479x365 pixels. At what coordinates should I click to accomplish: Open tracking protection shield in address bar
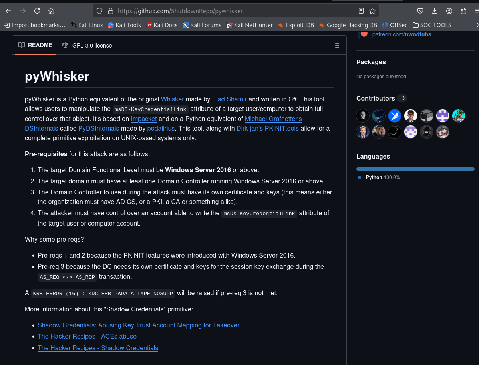(x=99, y=11)
